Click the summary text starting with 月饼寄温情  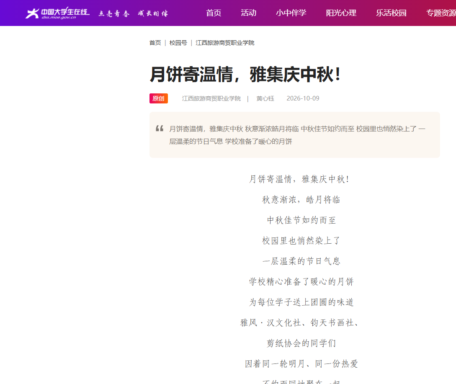(x=297, y=135)
